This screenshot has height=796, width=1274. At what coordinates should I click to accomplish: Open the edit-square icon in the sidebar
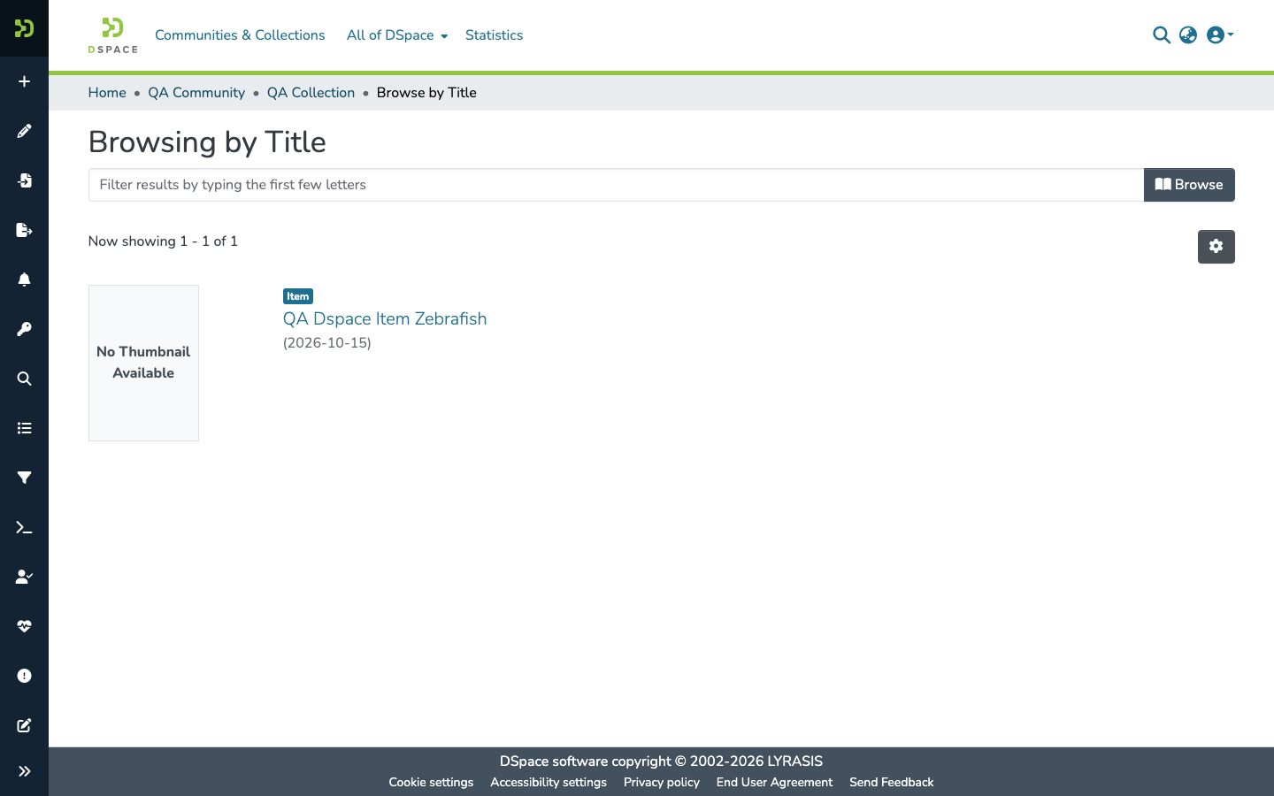(x=24, y=725)
